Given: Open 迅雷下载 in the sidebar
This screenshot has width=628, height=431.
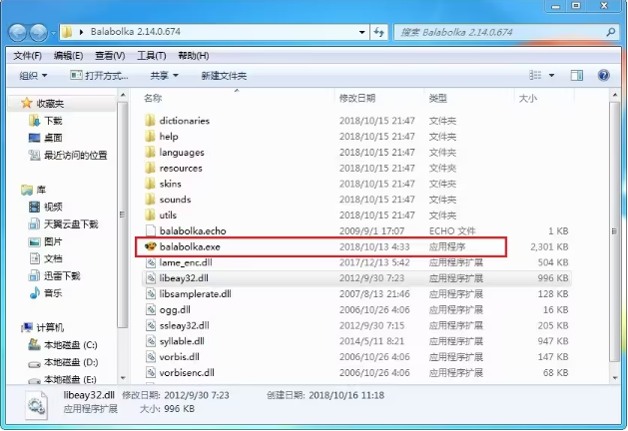Looking at the screenshot, I should tap(54, 275).
